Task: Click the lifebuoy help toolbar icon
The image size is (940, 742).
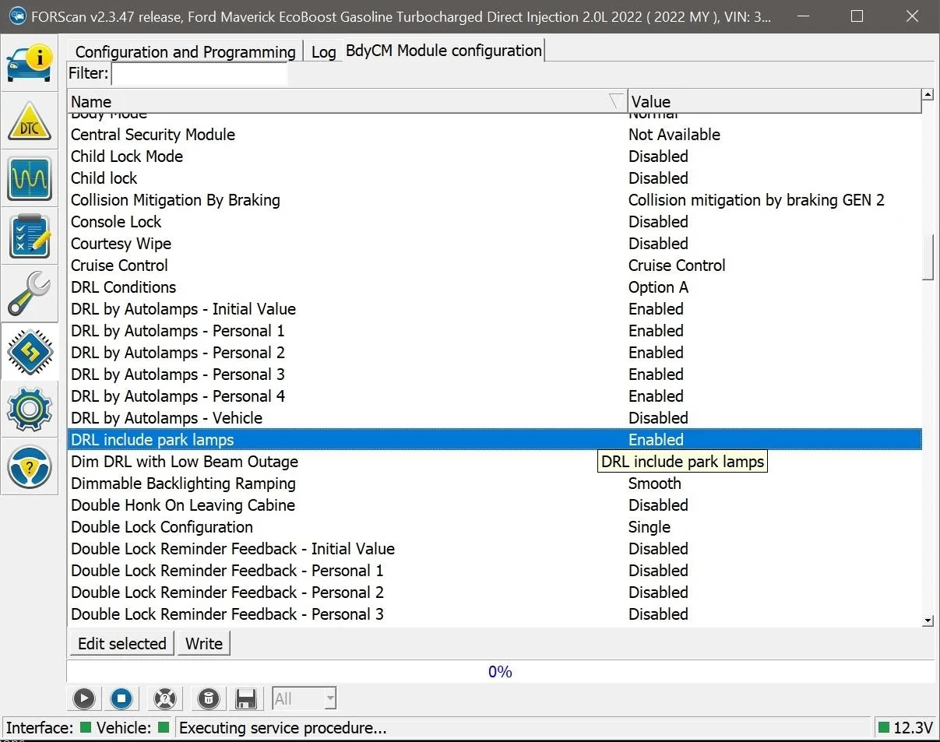Action: 165,698
